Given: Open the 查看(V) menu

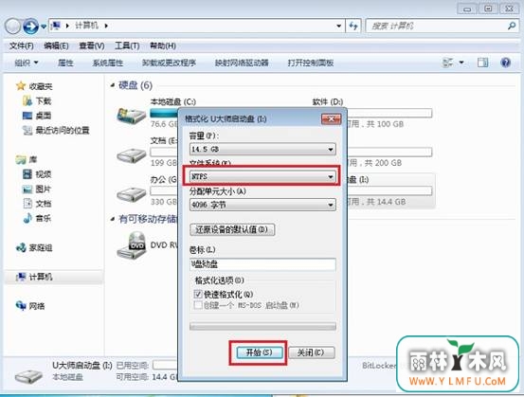Looking at the screenshot, I should pos(92,45).
